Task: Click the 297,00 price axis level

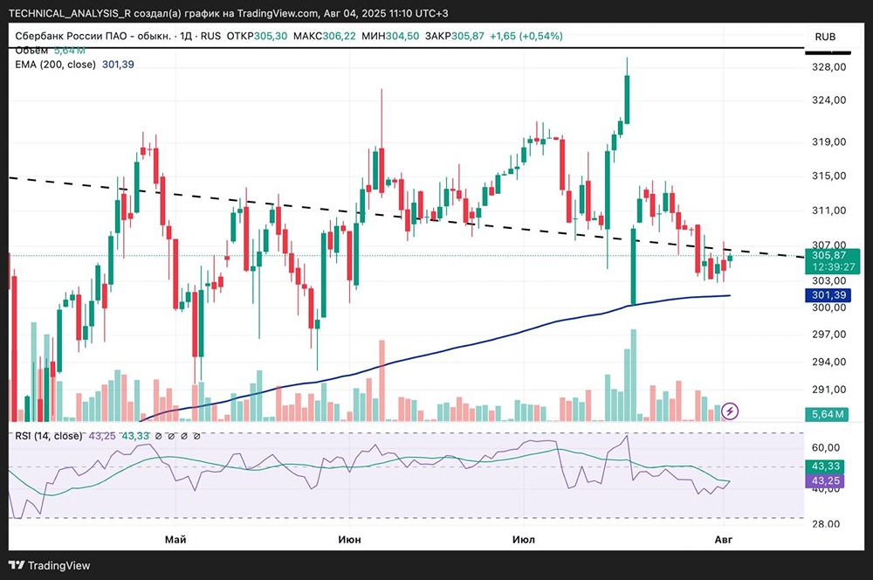Action: tap(829, 335)
